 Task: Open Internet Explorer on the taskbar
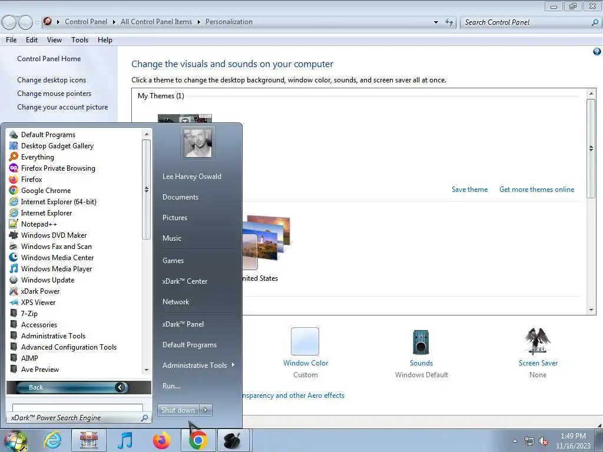52,440
